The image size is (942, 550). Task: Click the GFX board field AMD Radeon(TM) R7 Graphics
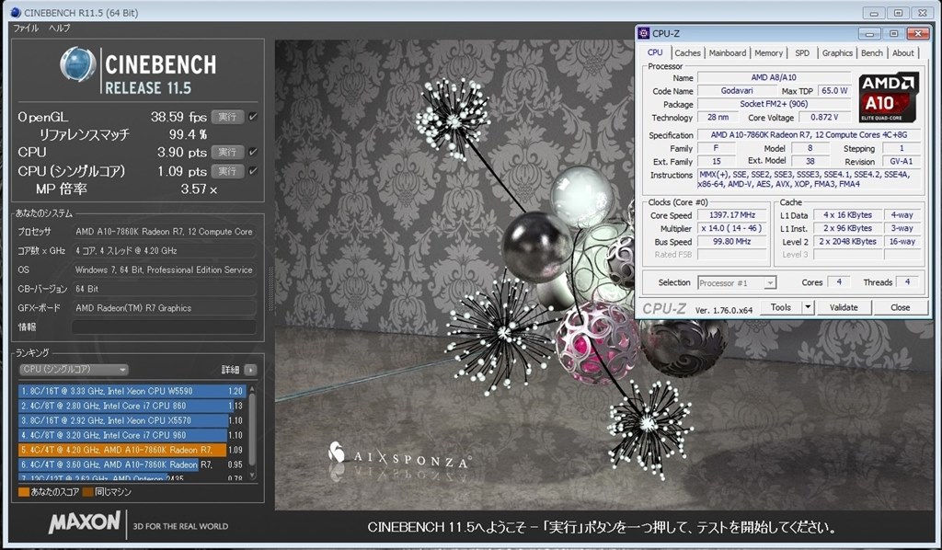coord(164,308)
